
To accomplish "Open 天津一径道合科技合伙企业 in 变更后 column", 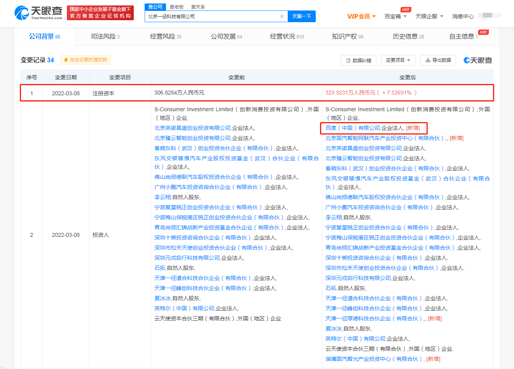I will pyautogui.click(x=374, y=298).
